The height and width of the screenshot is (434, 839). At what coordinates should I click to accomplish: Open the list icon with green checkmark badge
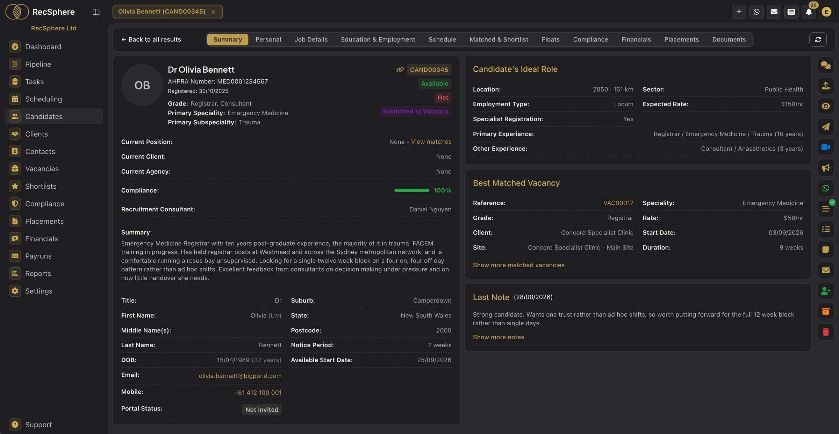[x=826, y=209]
